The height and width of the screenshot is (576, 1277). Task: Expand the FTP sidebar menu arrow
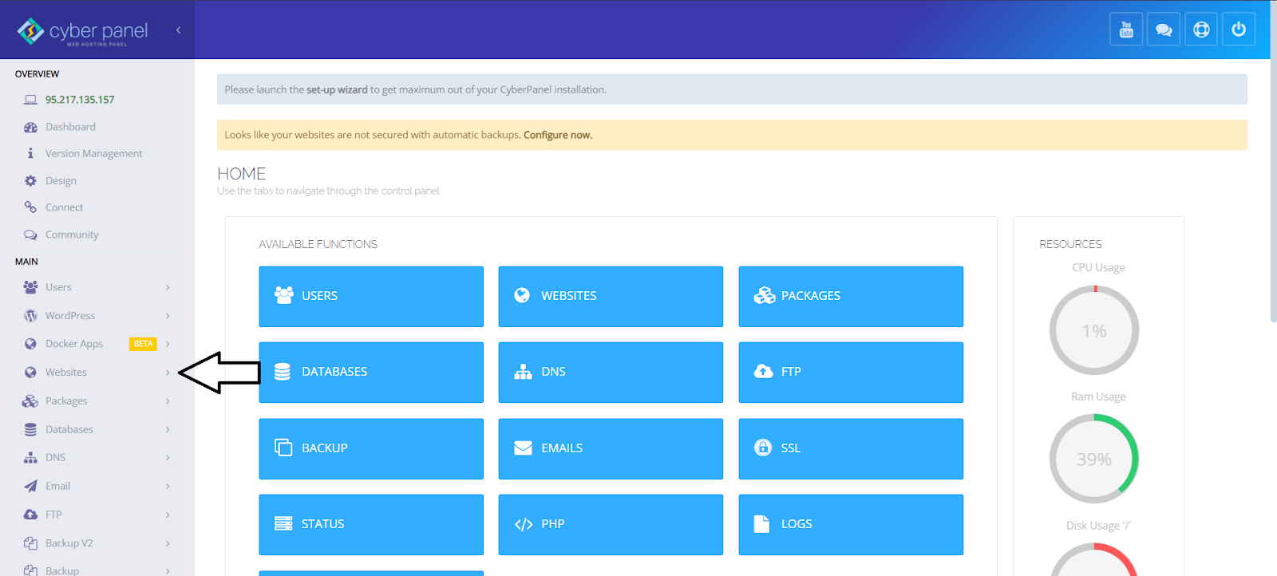168,515
